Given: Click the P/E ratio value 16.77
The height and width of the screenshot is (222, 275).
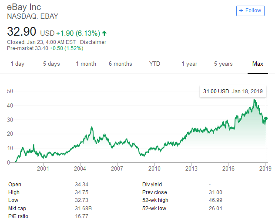Looking at the screenshot, I should coord(81,216).
